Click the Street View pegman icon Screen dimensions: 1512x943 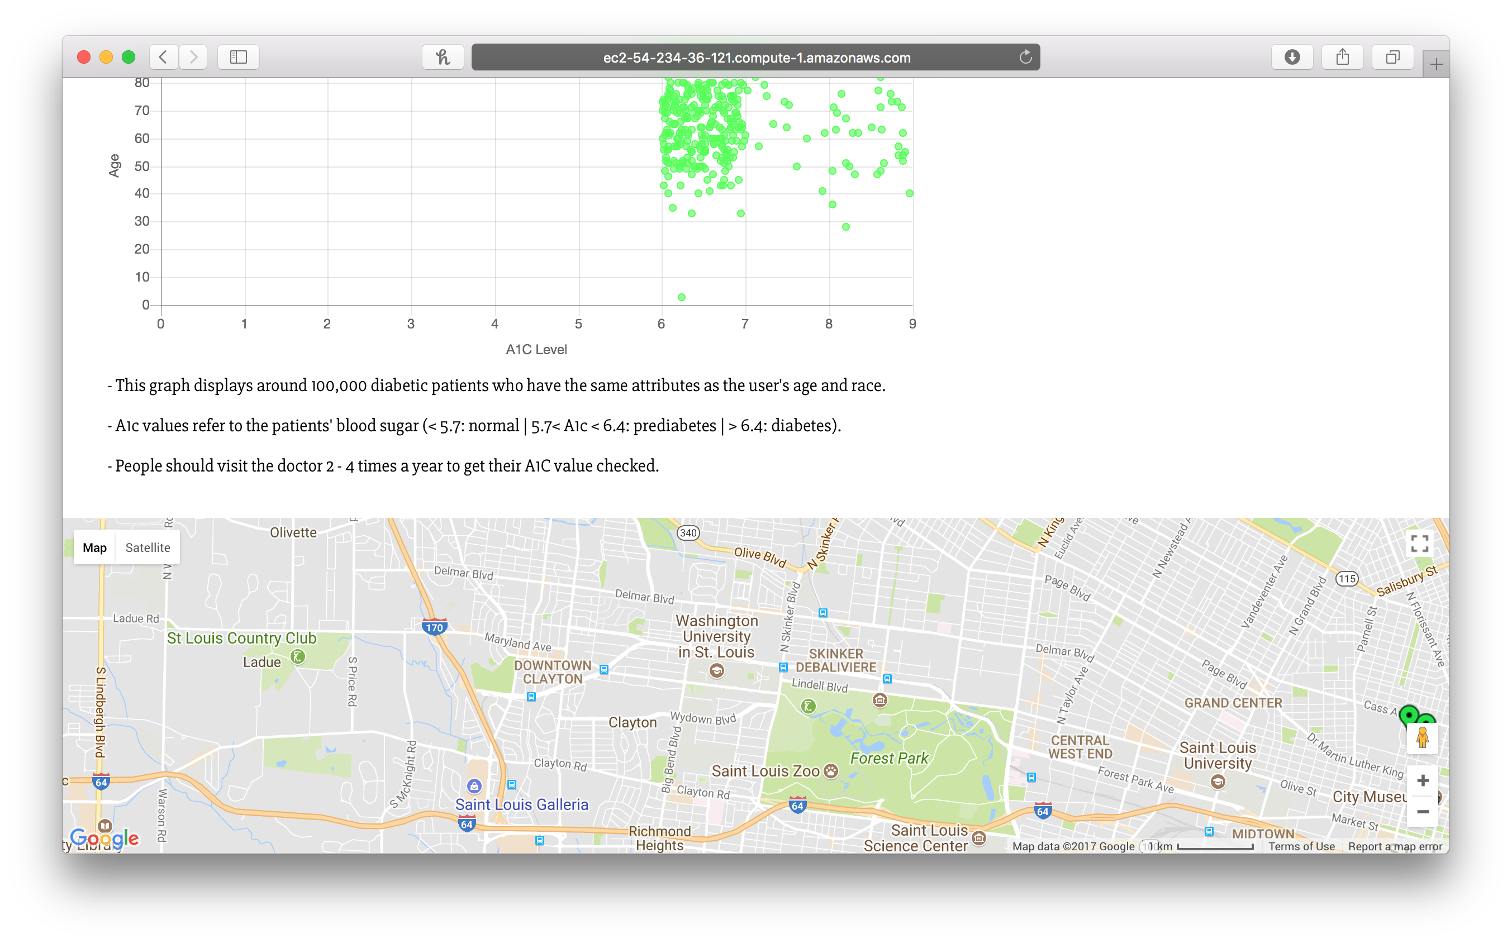[x=1422, y=739]
